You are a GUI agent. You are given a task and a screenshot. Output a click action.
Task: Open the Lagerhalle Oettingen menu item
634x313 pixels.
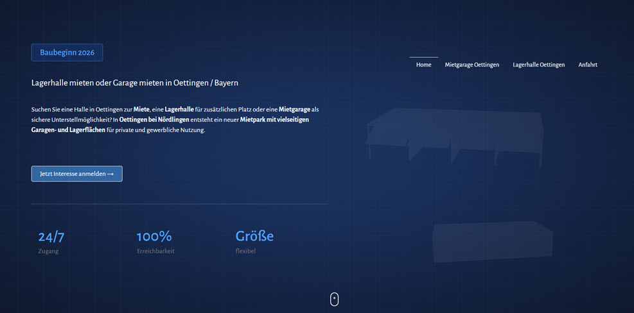pyautogui.click(x=538, y=65)
